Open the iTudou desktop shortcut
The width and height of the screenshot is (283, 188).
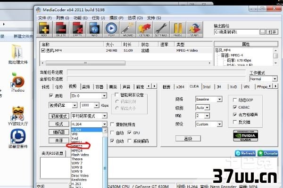coord(18,82)
